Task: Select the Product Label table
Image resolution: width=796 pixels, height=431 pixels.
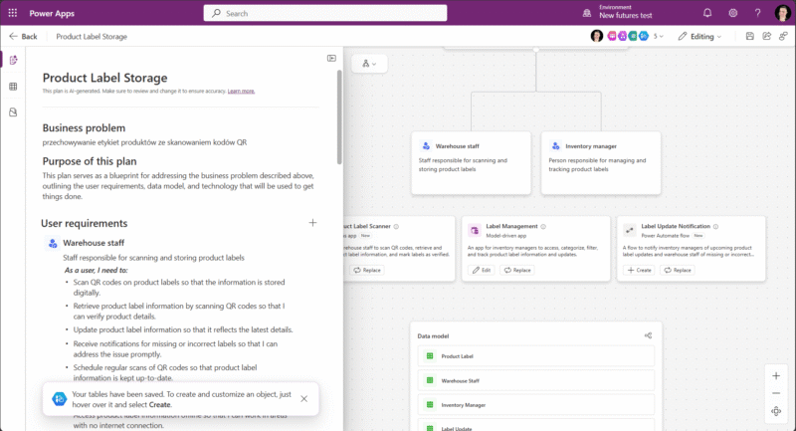Action: click(536, 356)
